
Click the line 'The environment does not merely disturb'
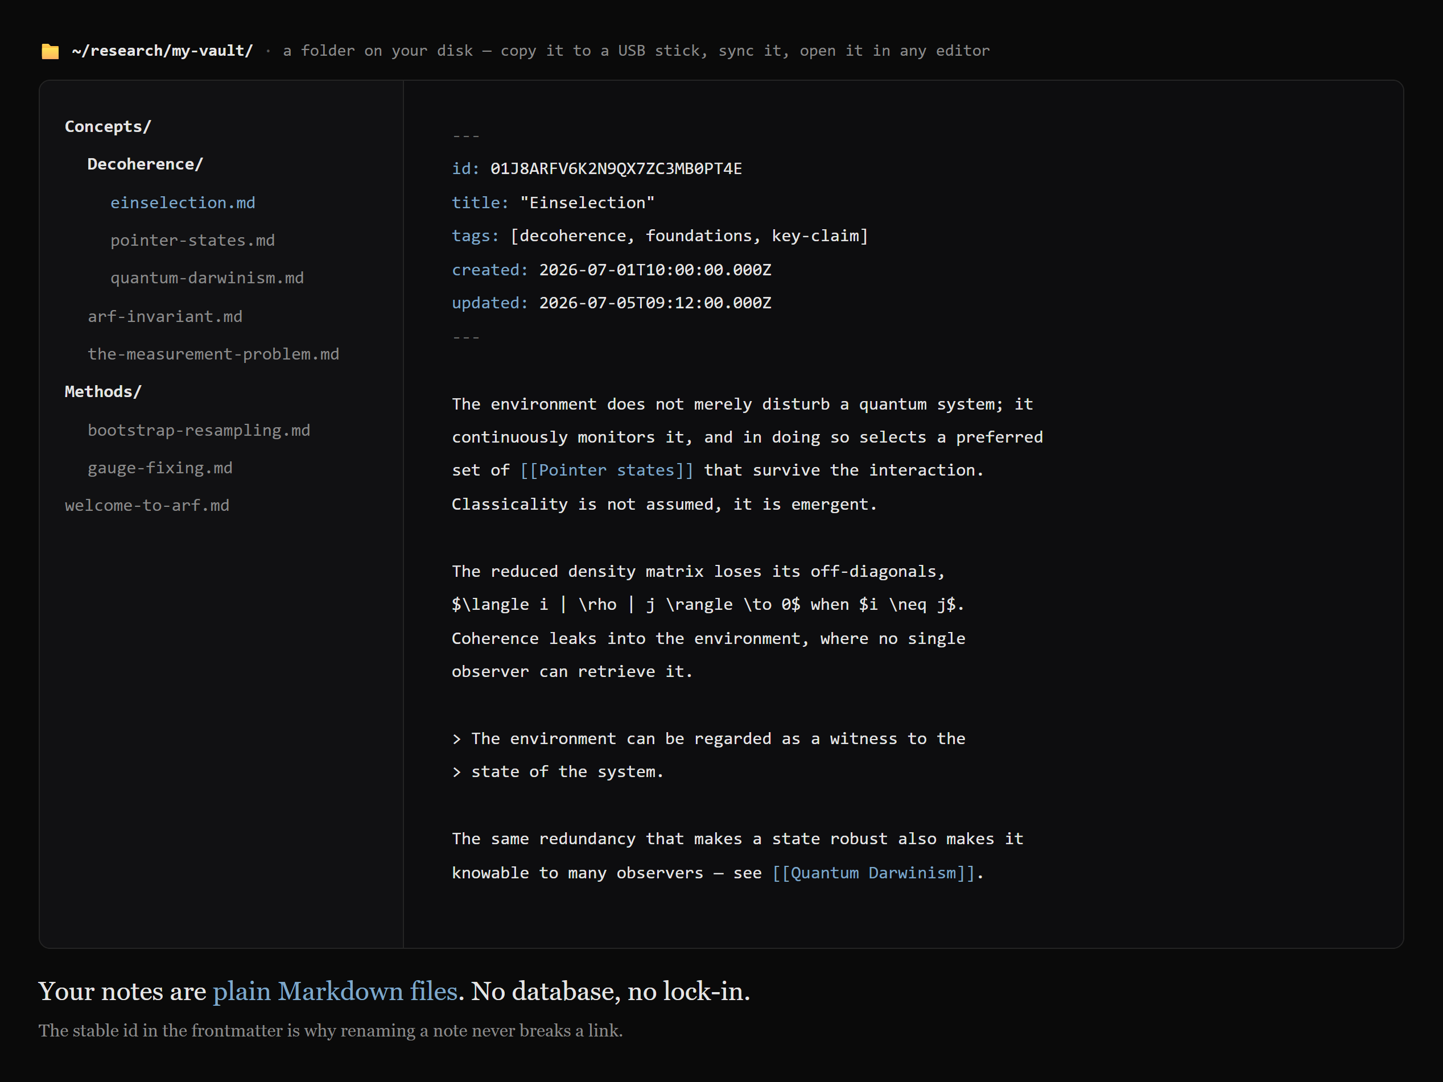[x=743, y=404]
